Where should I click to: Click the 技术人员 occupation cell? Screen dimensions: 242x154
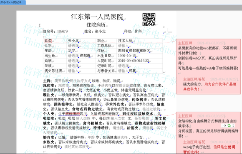tap(125, 41)
